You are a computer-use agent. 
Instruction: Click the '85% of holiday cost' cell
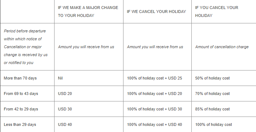[212, 109]
